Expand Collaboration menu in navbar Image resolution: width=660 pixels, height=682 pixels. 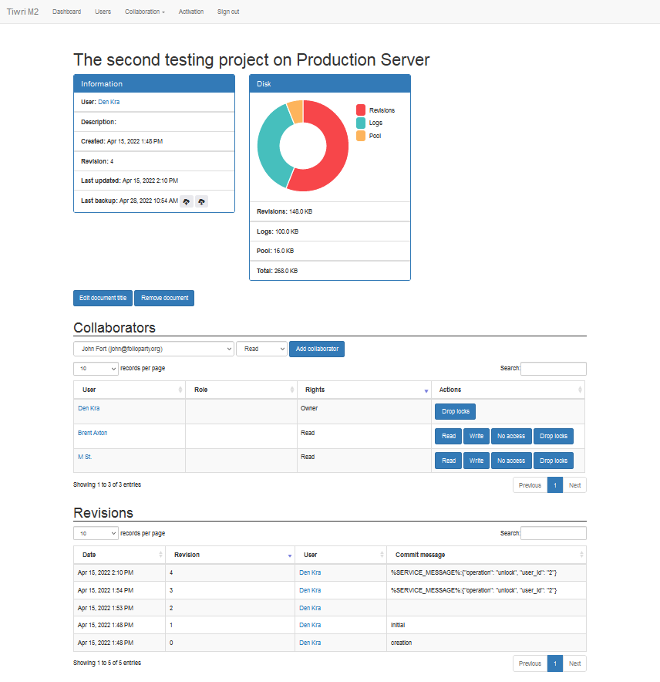pyautogui.click(x=144, y=12)
